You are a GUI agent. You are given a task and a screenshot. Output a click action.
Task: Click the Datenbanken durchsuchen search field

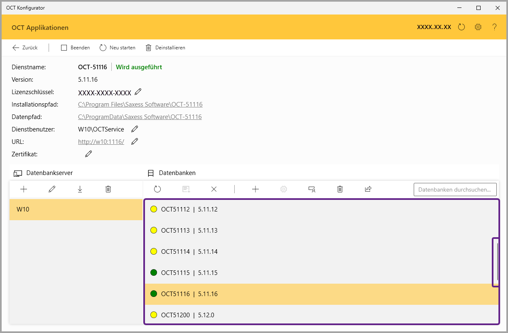coord(455,190)
